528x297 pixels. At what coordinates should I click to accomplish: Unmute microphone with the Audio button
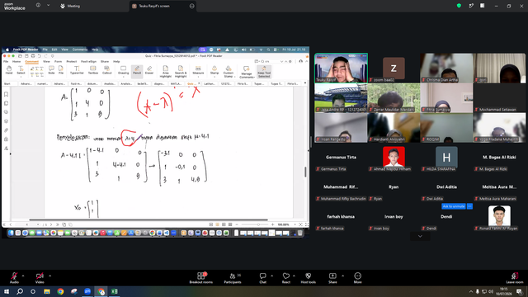pyautogui.click(x=14, y=278)
